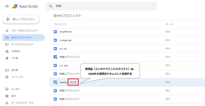Click the オーナー column header
This screenshot has height=106, width=205.
tap(170, 24)
